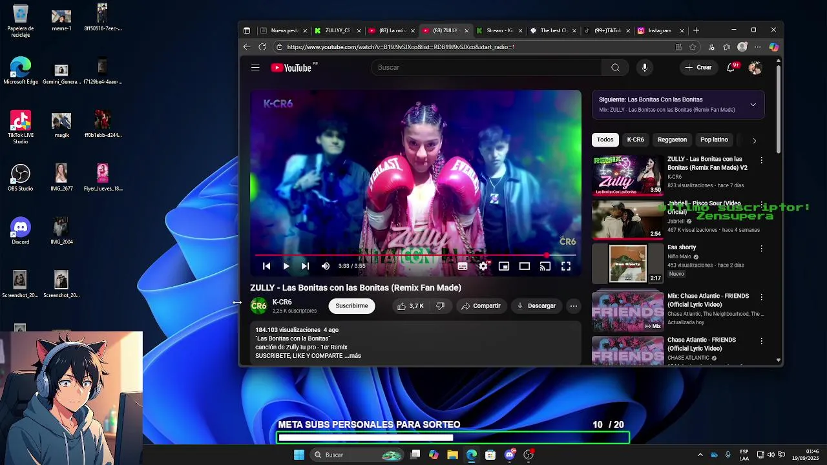827x465 pixels.
Task: Click the YouTube search magnifier button
Action: (x=615, y=67)
